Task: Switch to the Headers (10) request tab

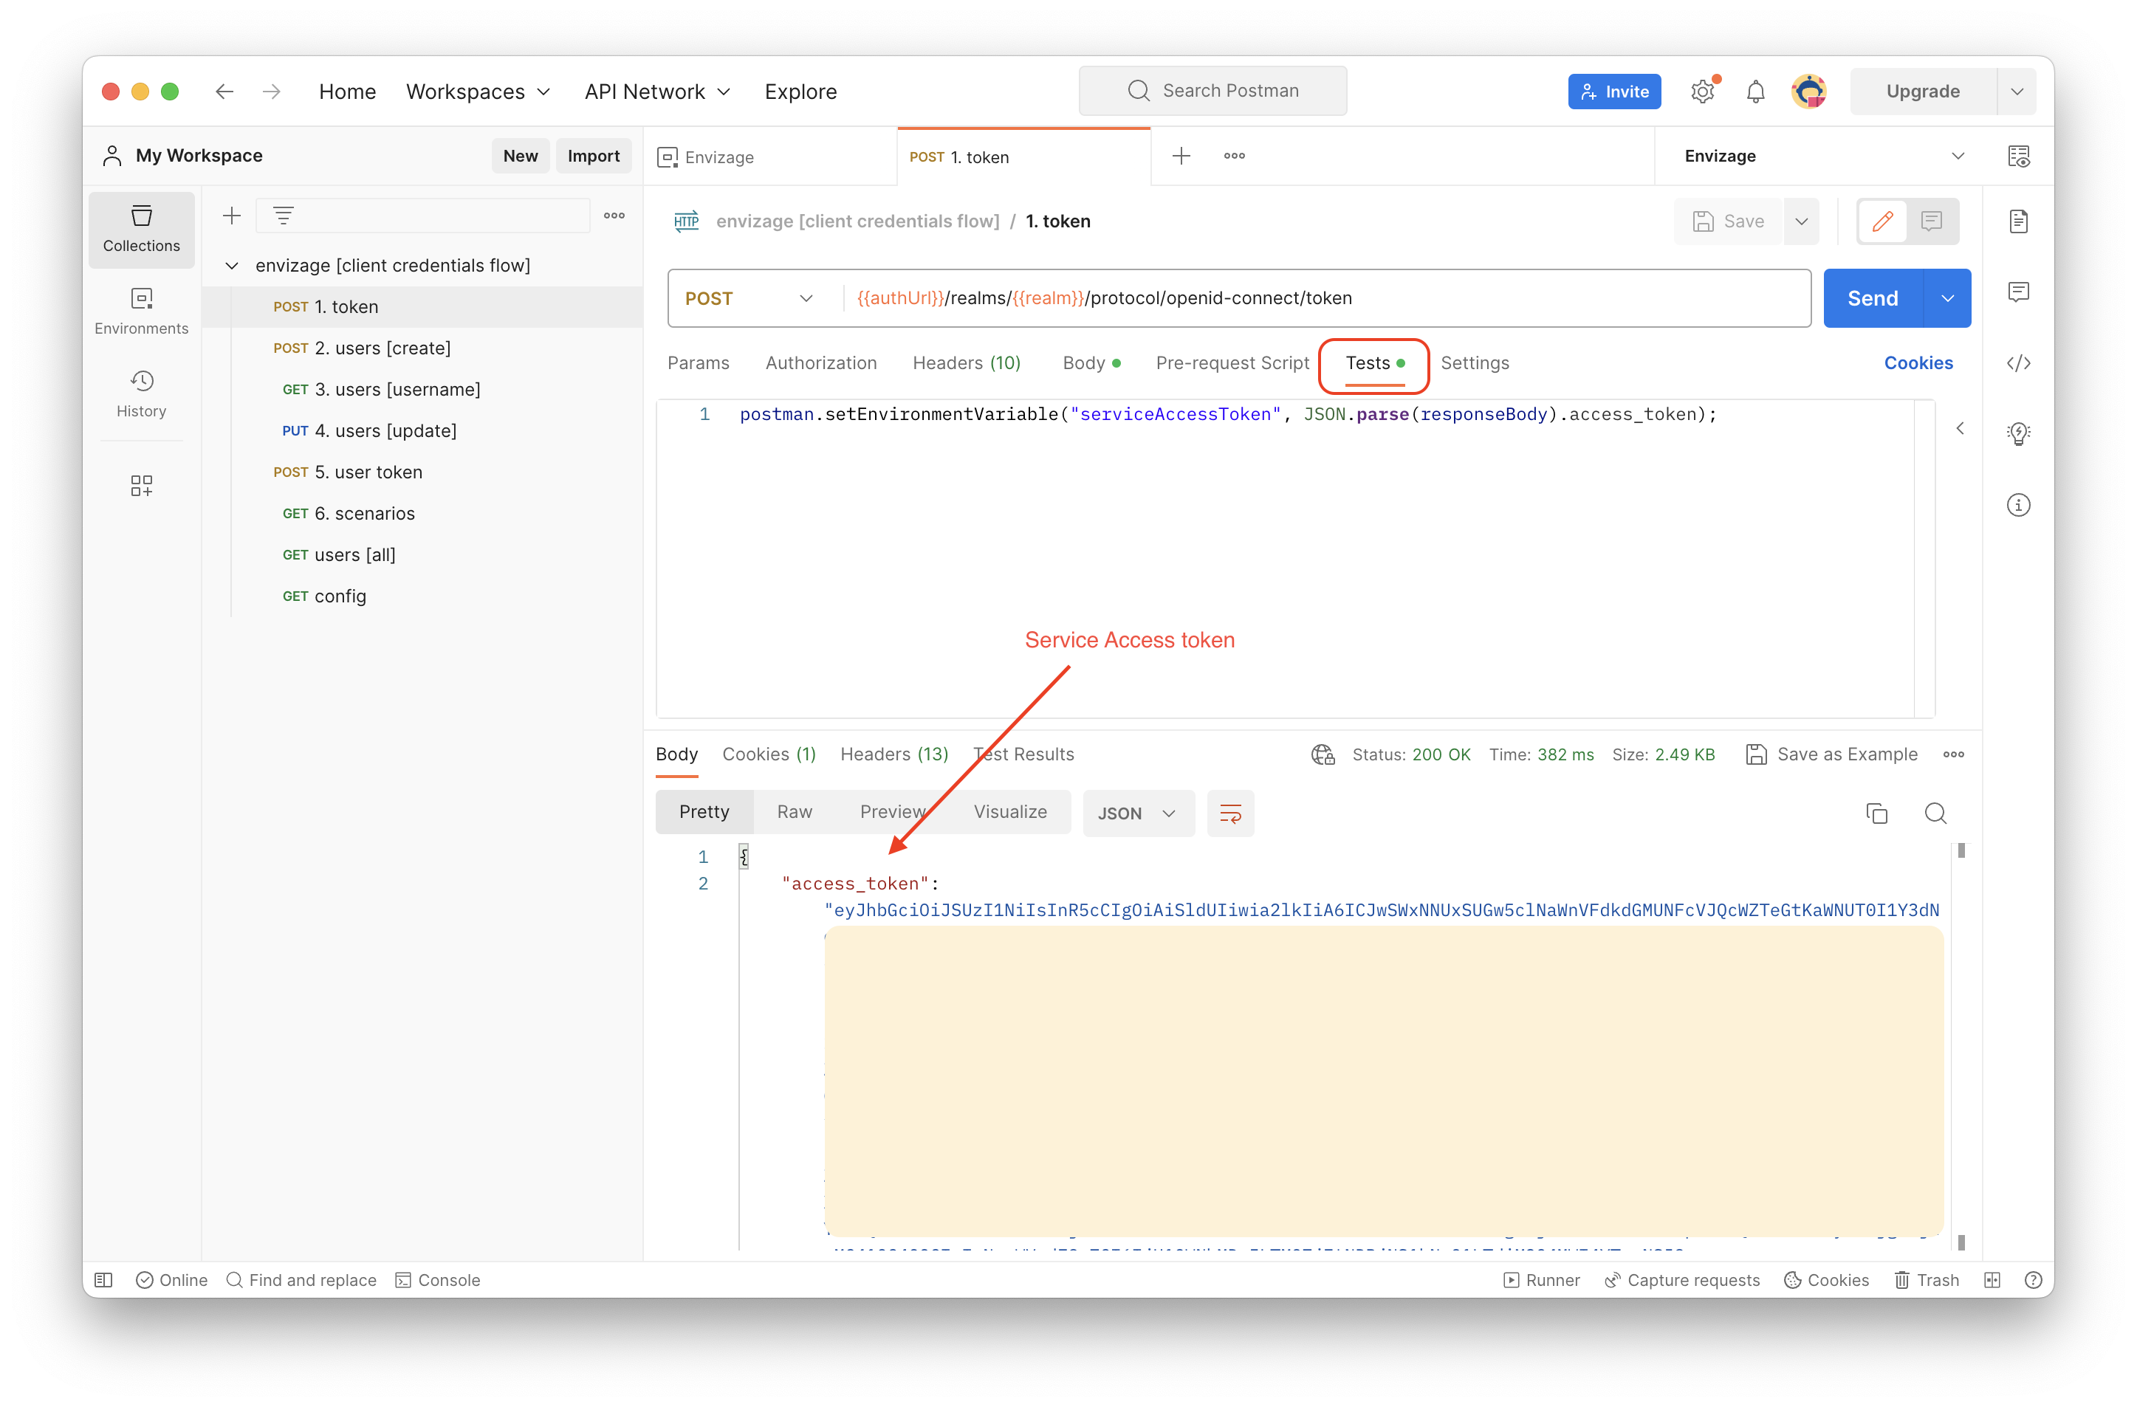Action: coord(966,362)
